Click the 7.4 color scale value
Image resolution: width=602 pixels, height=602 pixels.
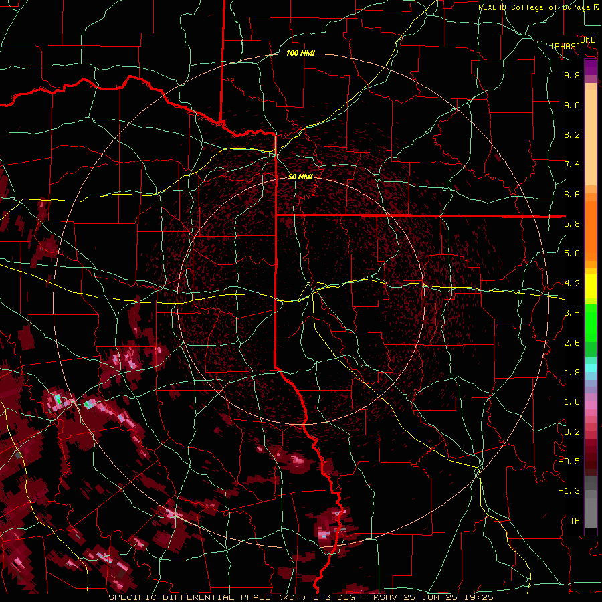(x=572, y=165)
